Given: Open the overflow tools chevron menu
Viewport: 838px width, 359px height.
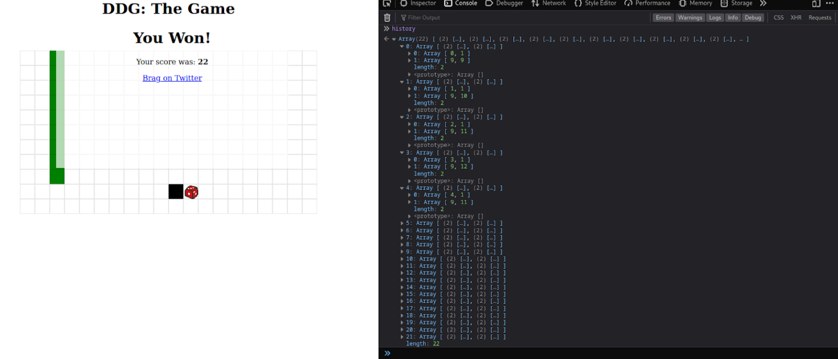Looking at the screenshot, I should tap(763, 3).
